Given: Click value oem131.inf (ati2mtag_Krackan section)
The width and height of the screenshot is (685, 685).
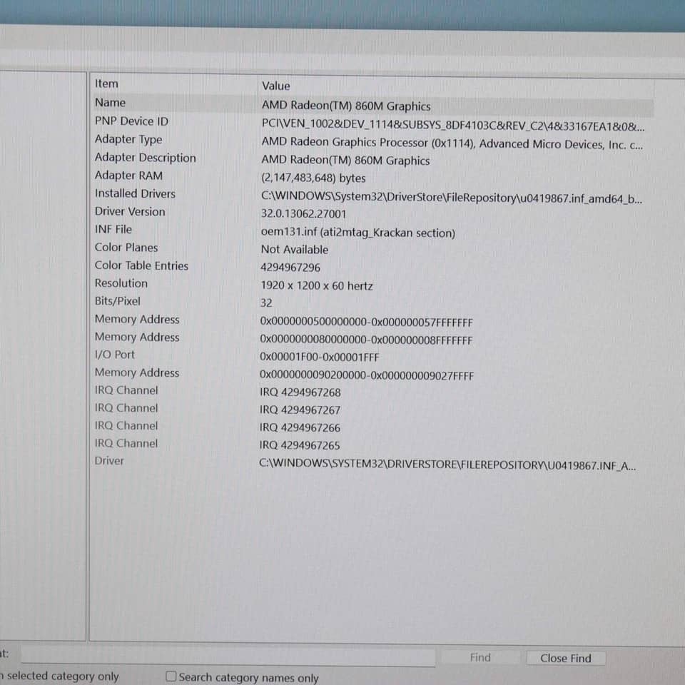Looking at the screenshot, I should click(357, 233).
